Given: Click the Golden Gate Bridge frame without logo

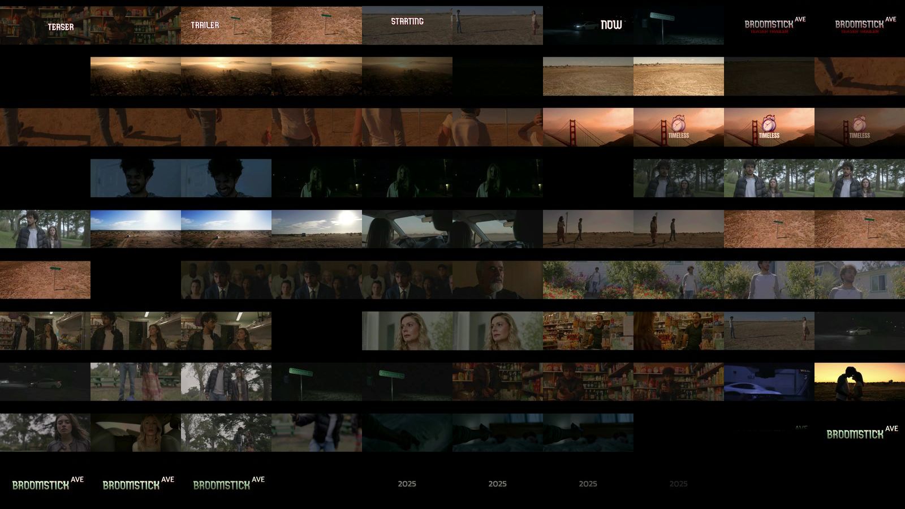Looking at the screenshot, I should pyautogui.click(x=588, y=127).
